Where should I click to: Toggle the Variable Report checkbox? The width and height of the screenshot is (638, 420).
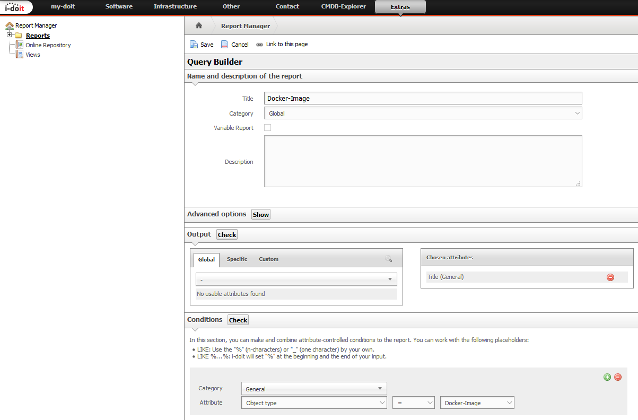[267, 128]
